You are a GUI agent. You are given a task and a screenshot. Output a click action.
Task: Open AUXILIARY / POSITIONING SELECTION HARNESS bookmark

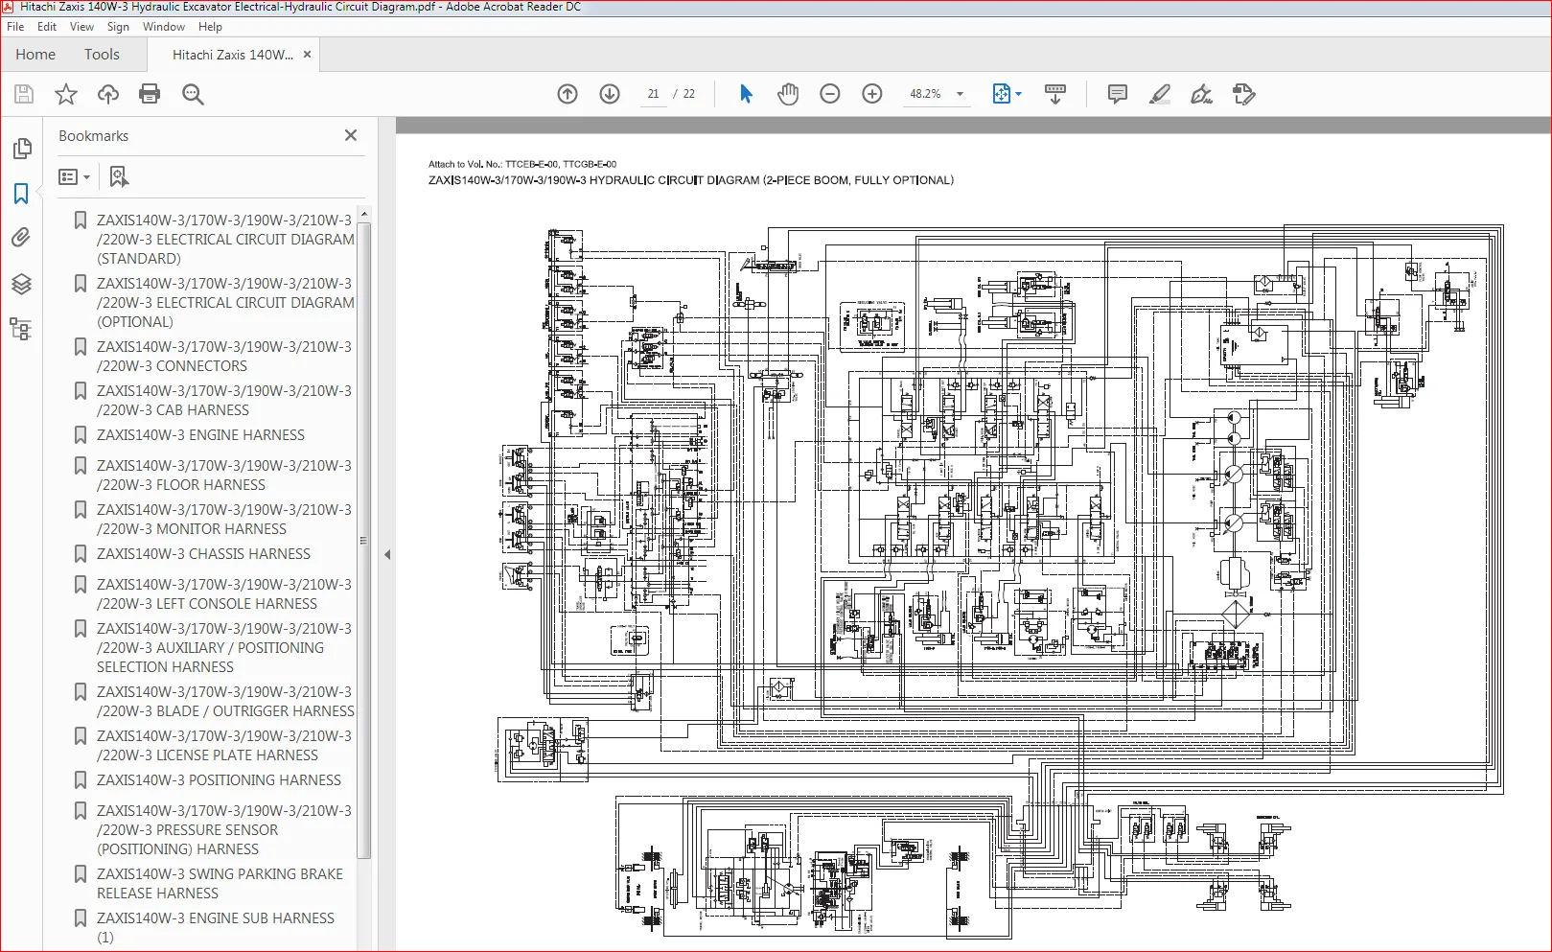coord(224,647)
